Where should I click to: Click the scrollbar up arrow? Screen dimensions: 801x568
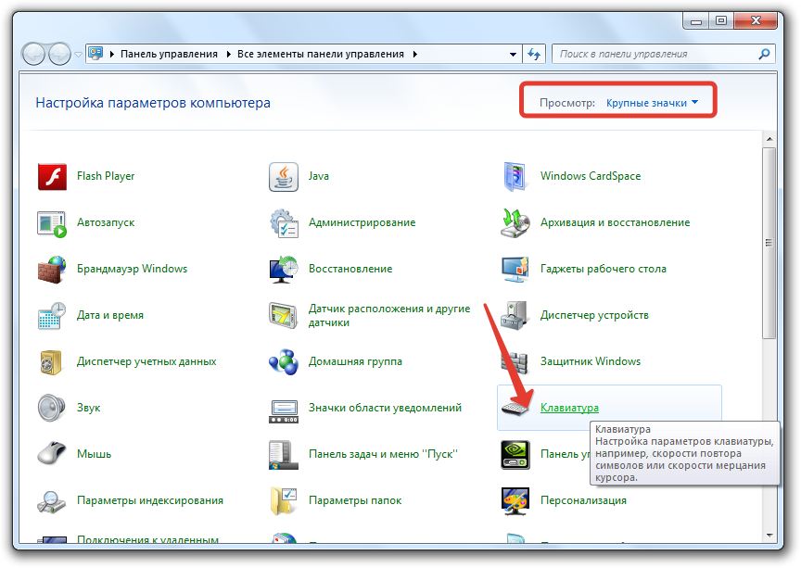(x=769, y=139)
